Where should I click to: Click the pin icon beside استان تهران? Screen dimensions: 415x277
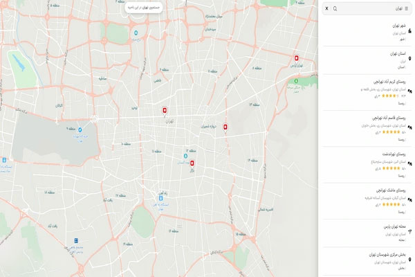point(409,59)
